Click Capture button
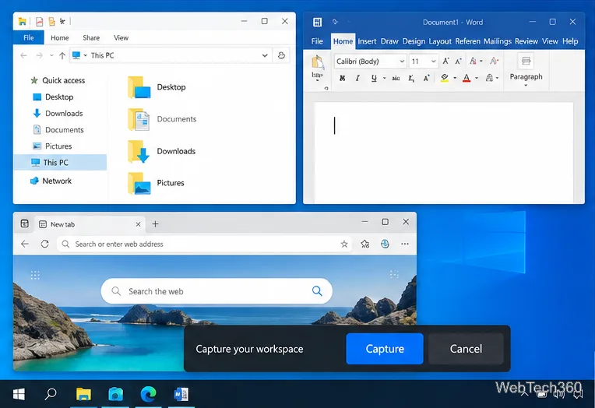The image size is (595, 408). 385,349
